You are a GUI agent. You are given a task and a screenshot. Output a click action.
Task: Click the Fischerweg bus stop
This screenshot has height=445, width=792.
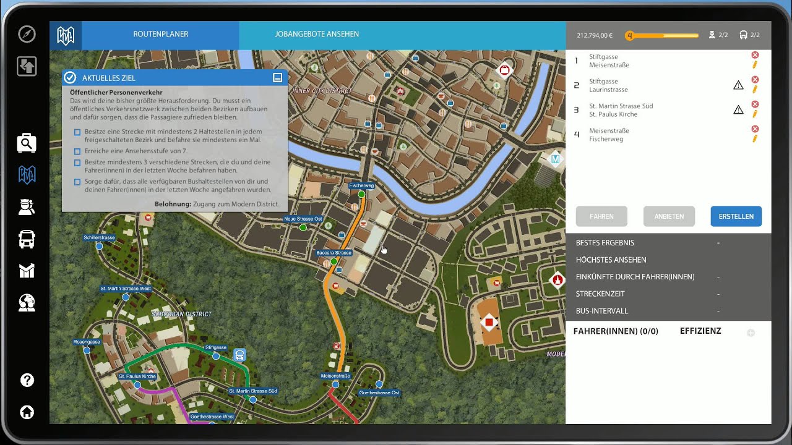pyautogui.click(x=361, y=195)
